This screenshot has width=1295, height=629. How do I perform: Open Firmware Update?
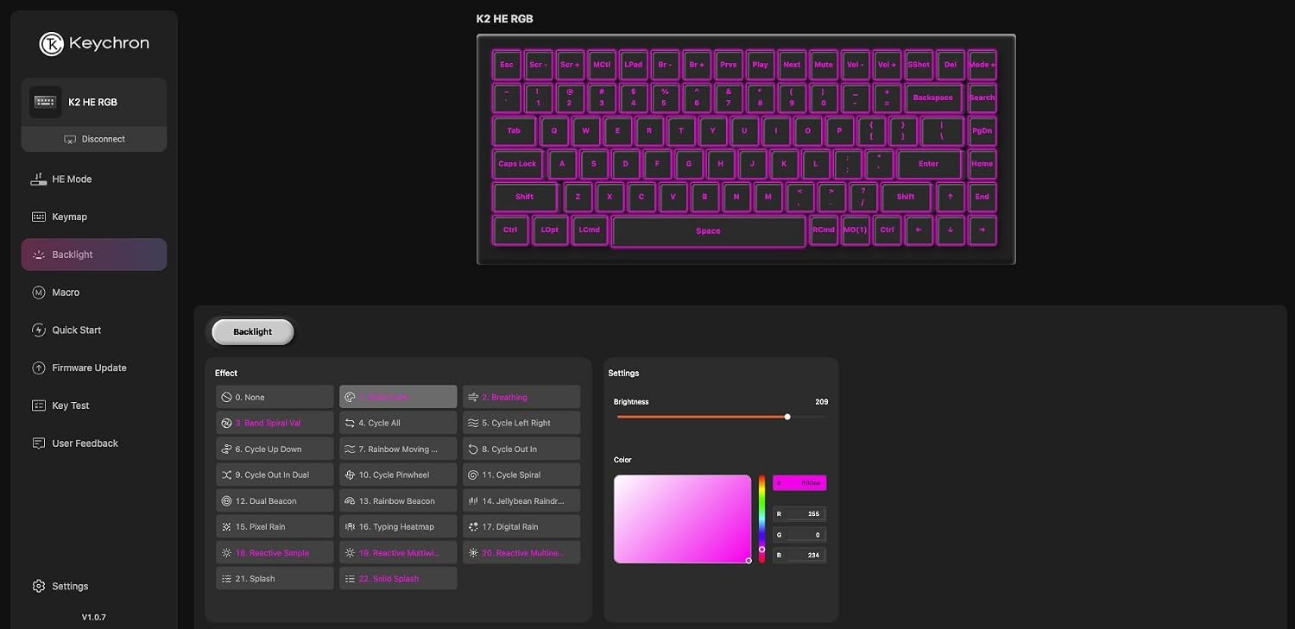click(x=94, y=368)
